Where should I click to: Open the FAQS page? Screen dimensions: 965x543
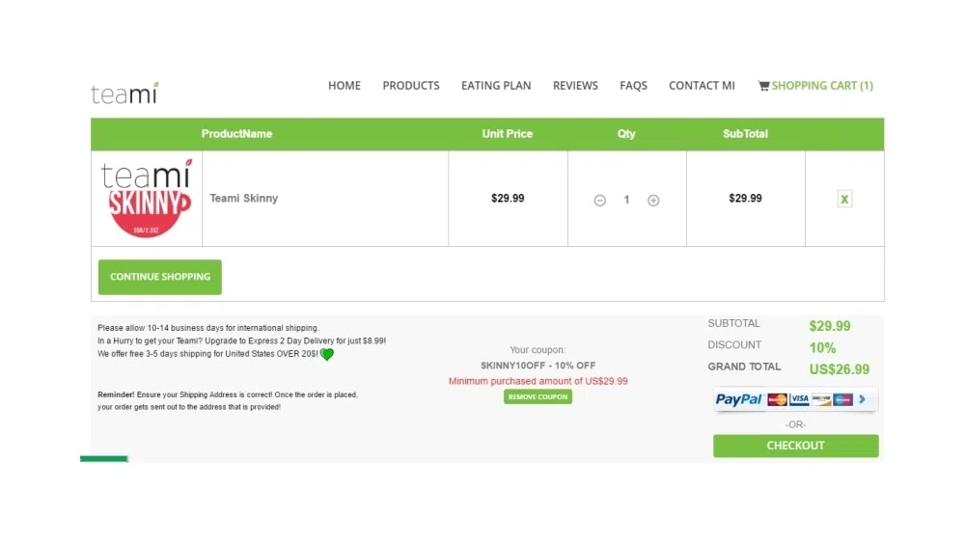click(633, 86)
